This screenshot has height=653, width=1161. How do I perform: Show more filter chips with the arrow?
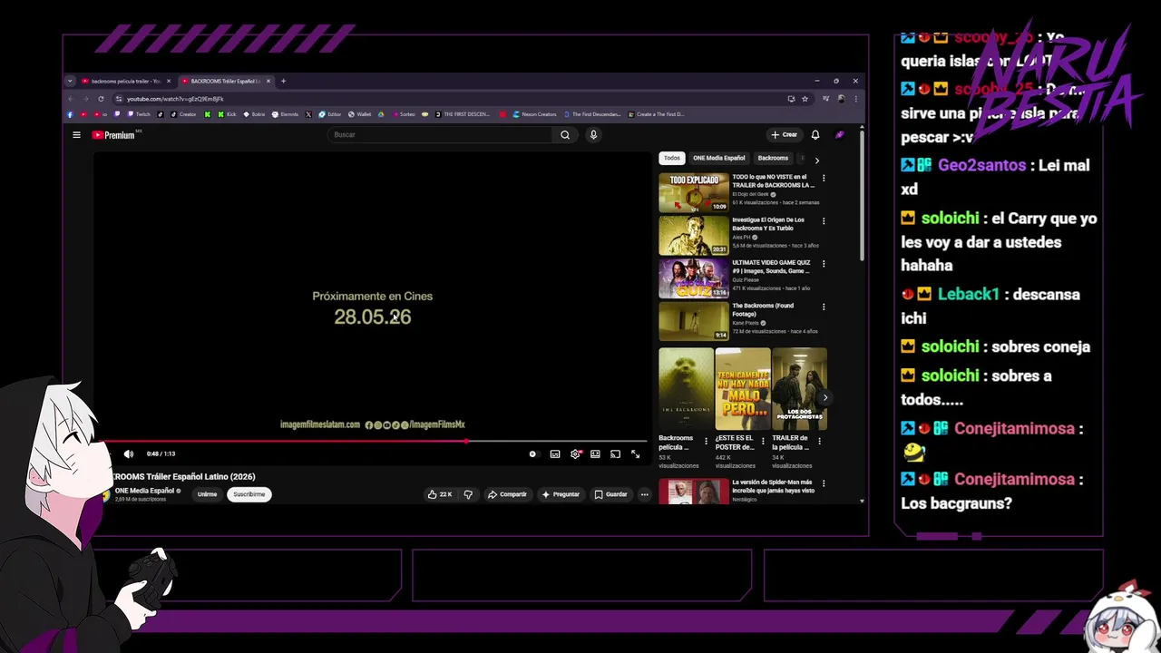pyautogui.click(x=816, y=161)
